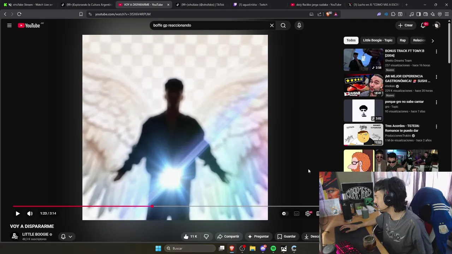Open the LITTLE BOOGIE channel name link
This screenshot has width=452, height=254.
coord(35,234)
